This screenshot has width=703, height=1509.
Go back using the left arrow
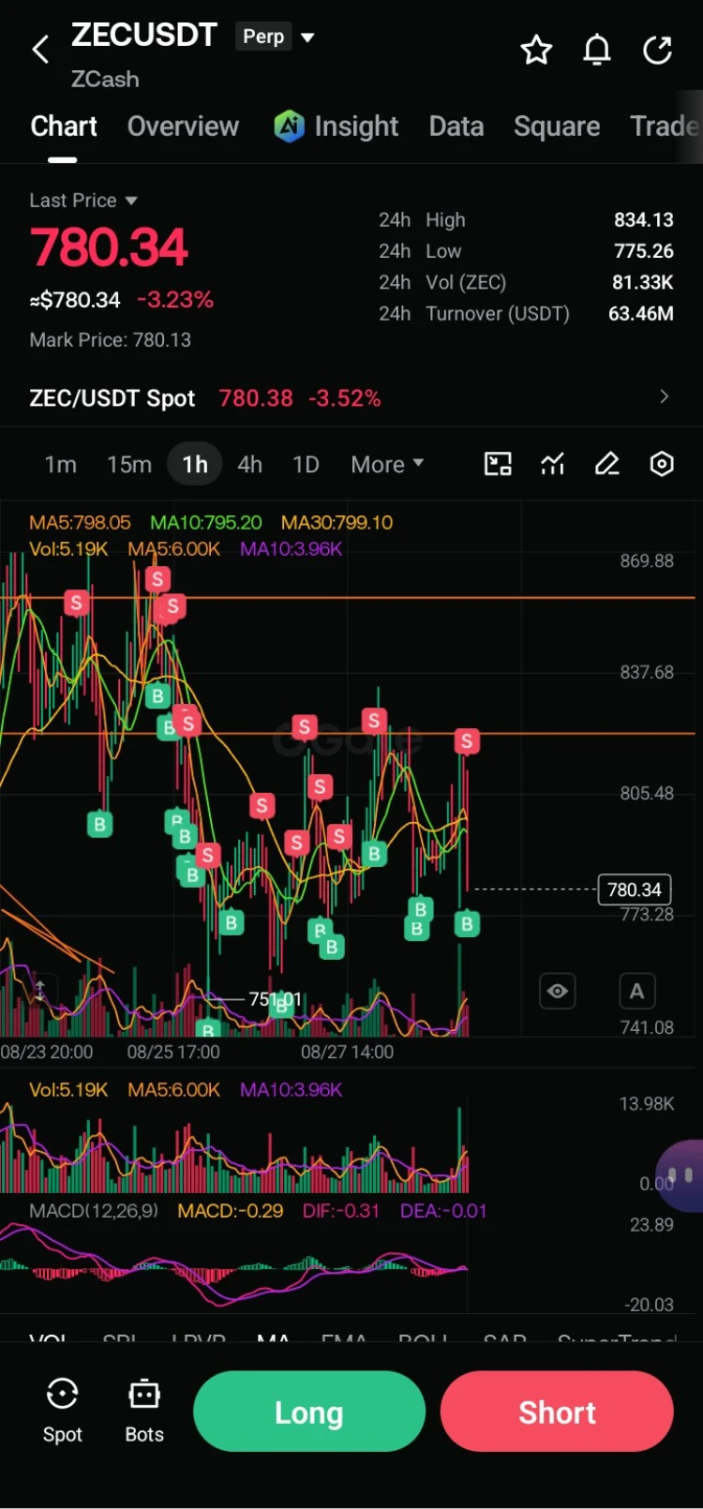coord(40,50)
